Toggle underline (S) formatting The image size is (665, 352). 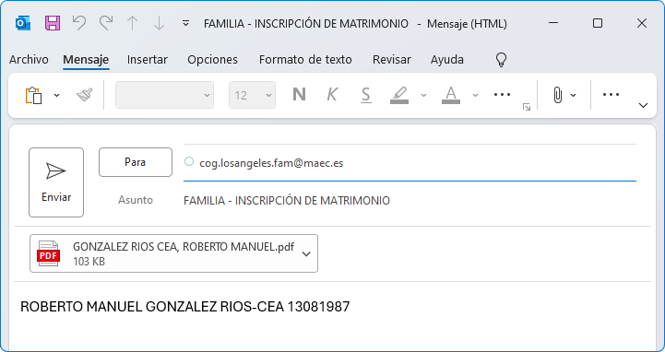365,95
